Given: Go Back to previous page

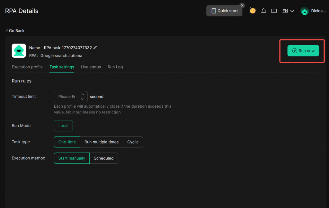Looking at the screenshot, I should click(x=15, y=31).
